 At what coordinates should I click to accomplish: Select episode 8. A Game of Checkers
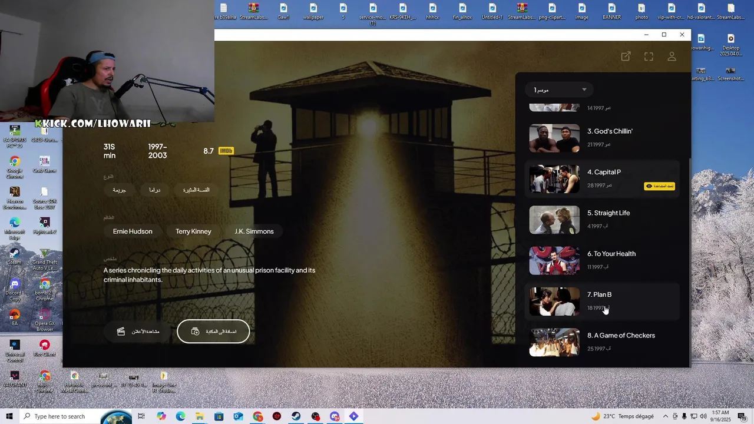click(x=602, y=342)
